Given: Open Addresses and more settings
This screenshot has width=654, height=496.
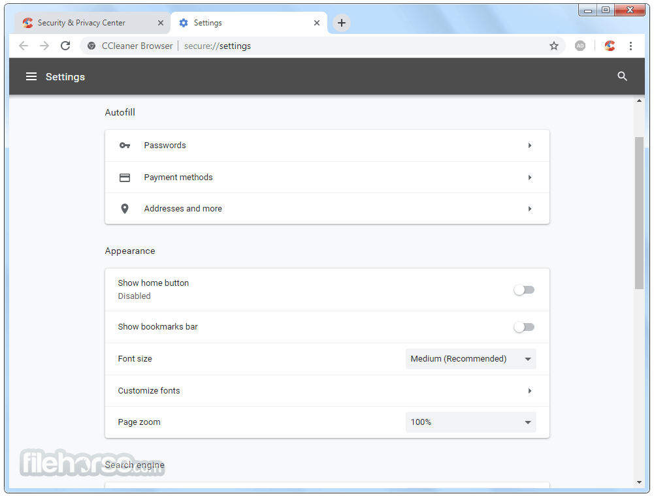Looking at the screenshot, I should tap(327, 209).
